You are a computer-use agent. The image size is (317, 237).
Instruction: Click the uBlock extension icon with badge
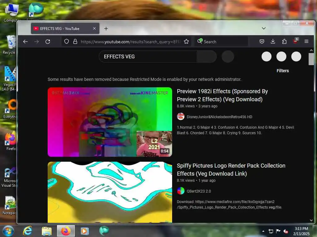click(x=295, y=41)
